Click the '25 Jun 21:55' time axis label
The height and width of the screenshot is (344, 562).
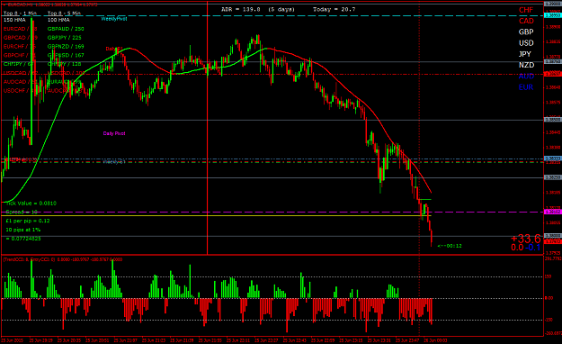click(210, 340)
